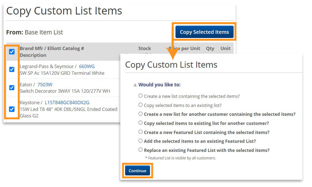The width and height of the screenshot is (312, 187).
Task: Click the 'Stock' column header
Action: click(145, 49)
